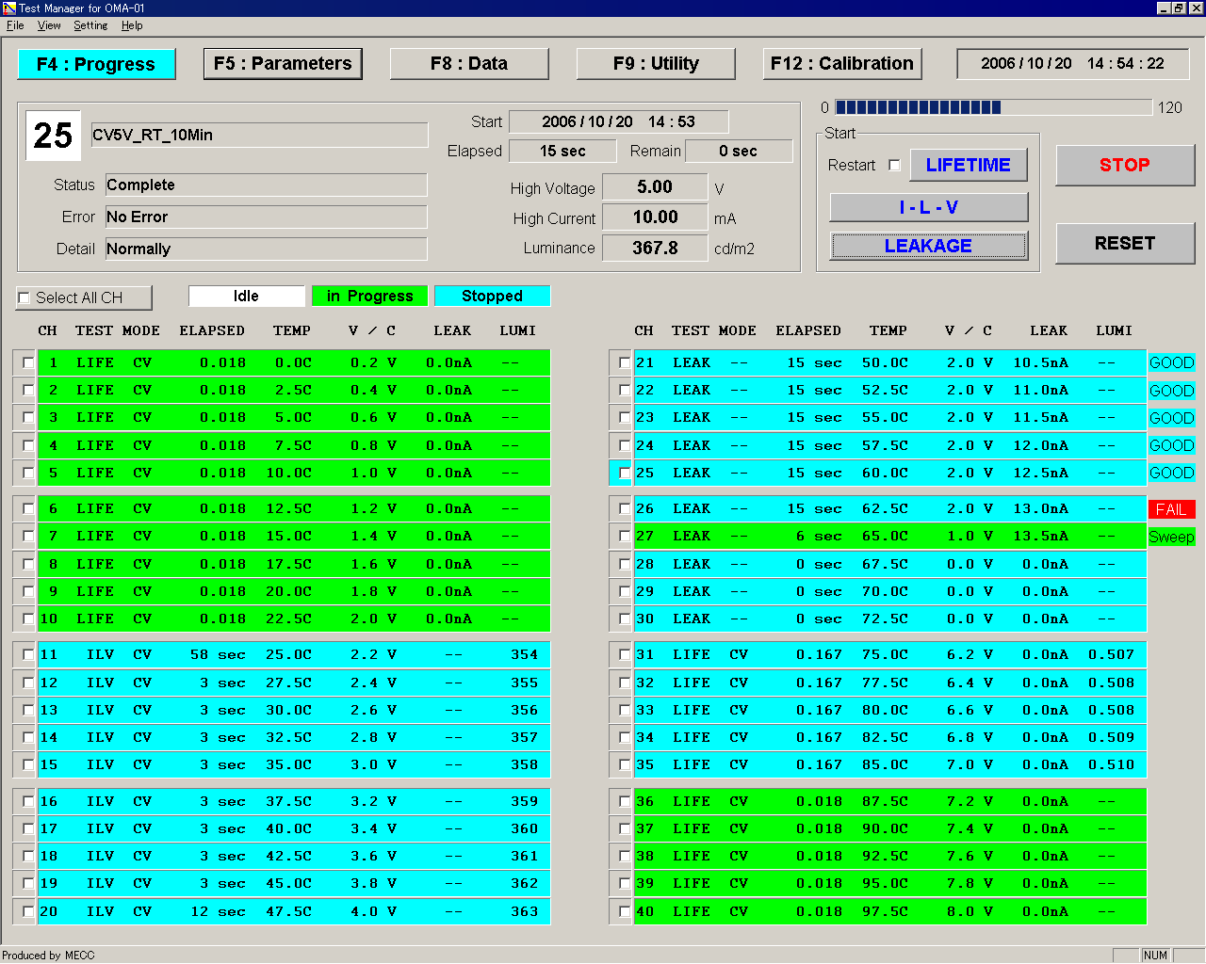Tick the checkbox for channel 5

point(27,473)
